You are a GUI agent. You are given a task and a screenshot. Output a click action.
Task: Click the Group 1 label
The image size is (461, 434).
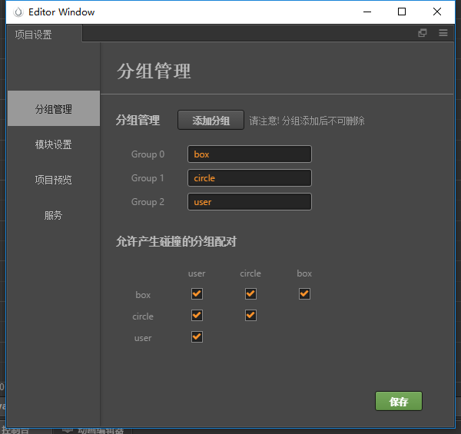click(148, 178)
